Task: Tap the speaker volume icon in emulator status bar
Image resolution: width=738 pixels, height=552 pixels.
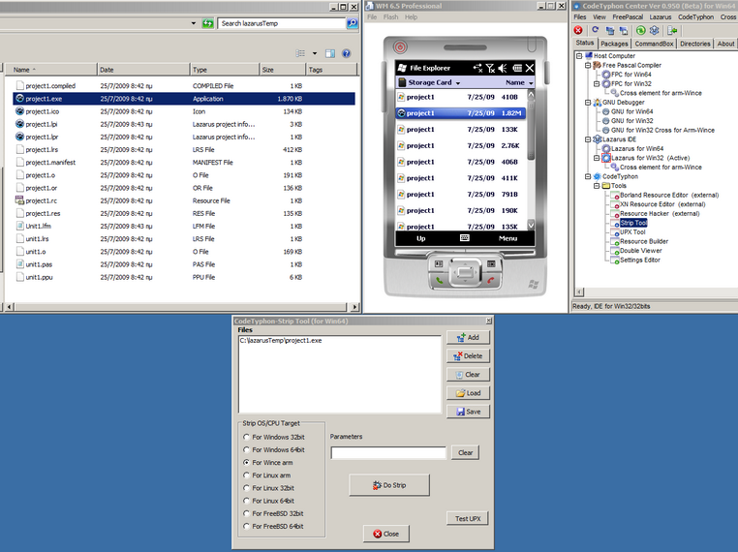Action: coord(503,68)
